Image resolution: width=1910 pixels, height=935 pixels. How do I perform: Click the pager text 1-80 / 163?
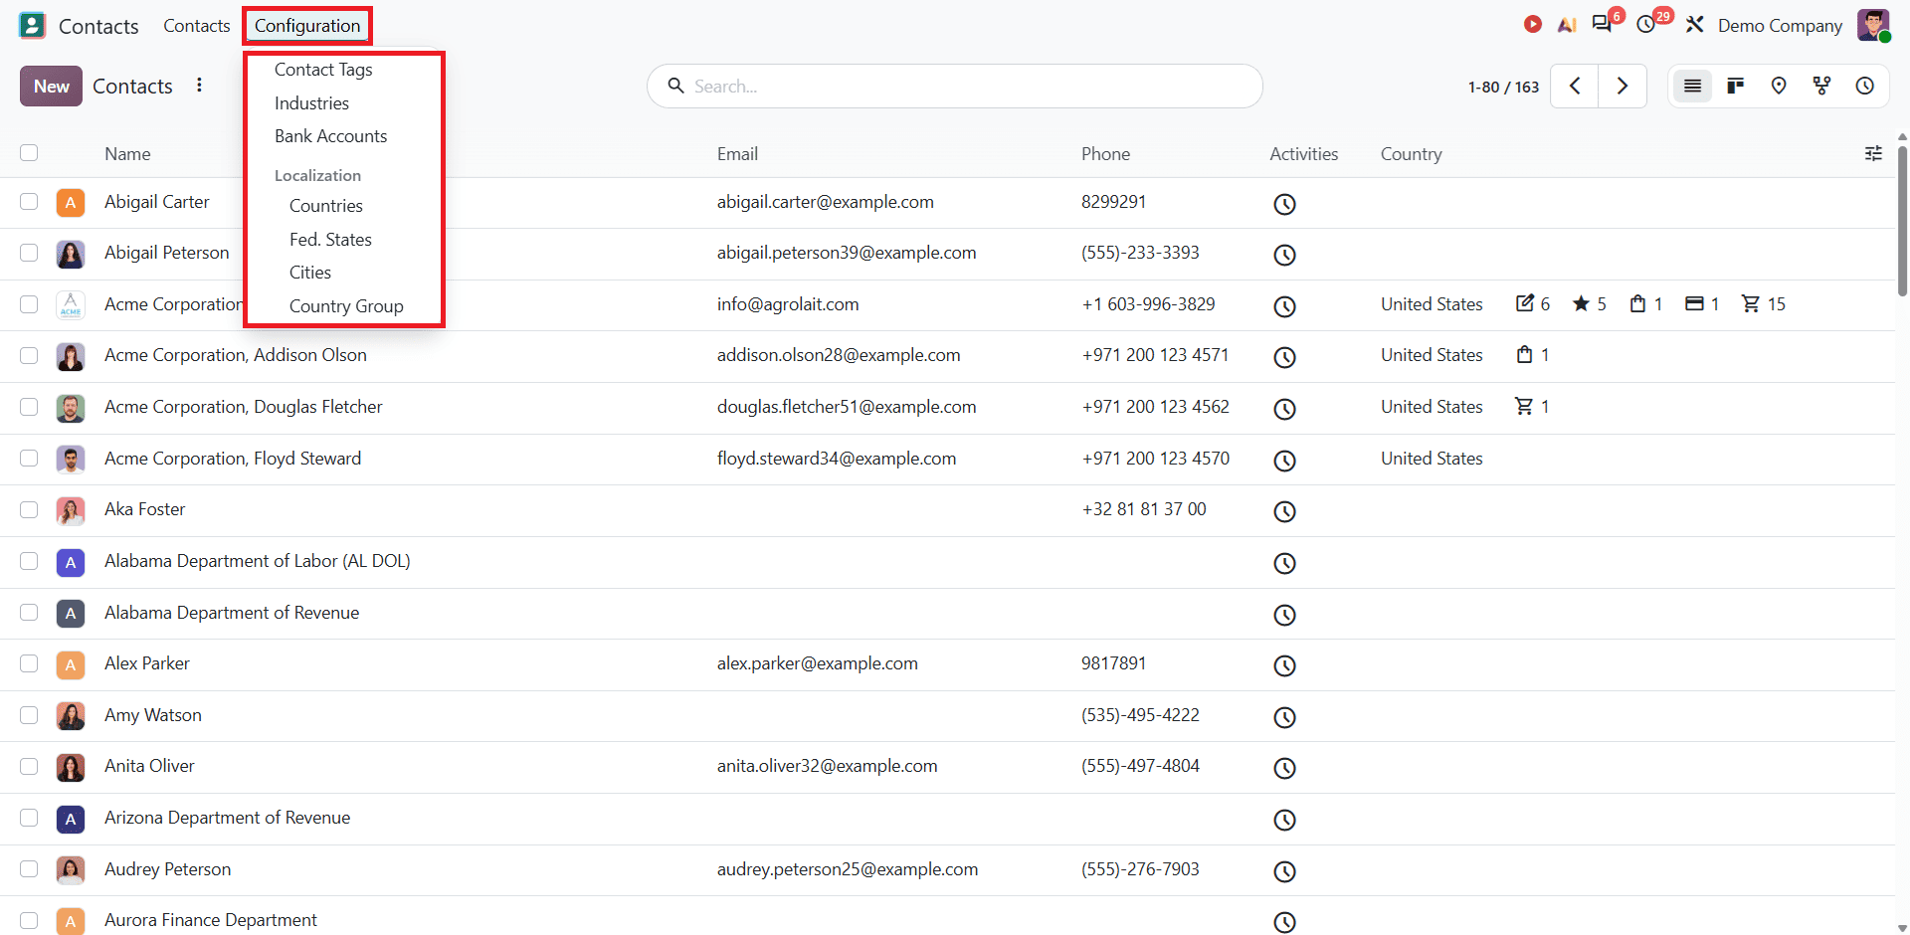[1503, 87]
